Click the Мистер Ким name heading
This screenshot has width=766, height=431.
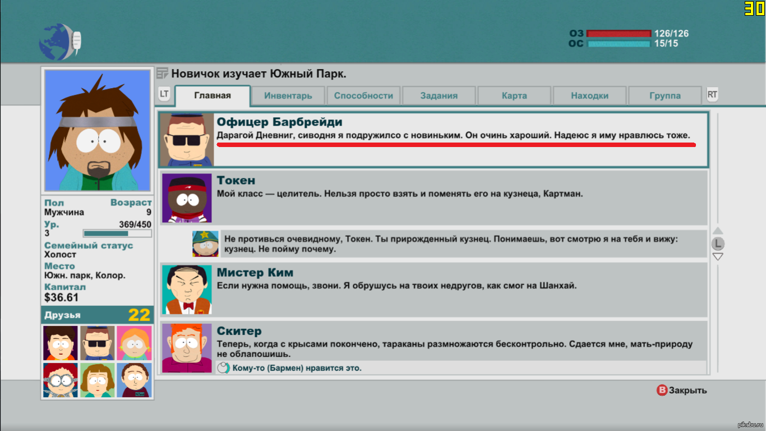pos(255,273)
